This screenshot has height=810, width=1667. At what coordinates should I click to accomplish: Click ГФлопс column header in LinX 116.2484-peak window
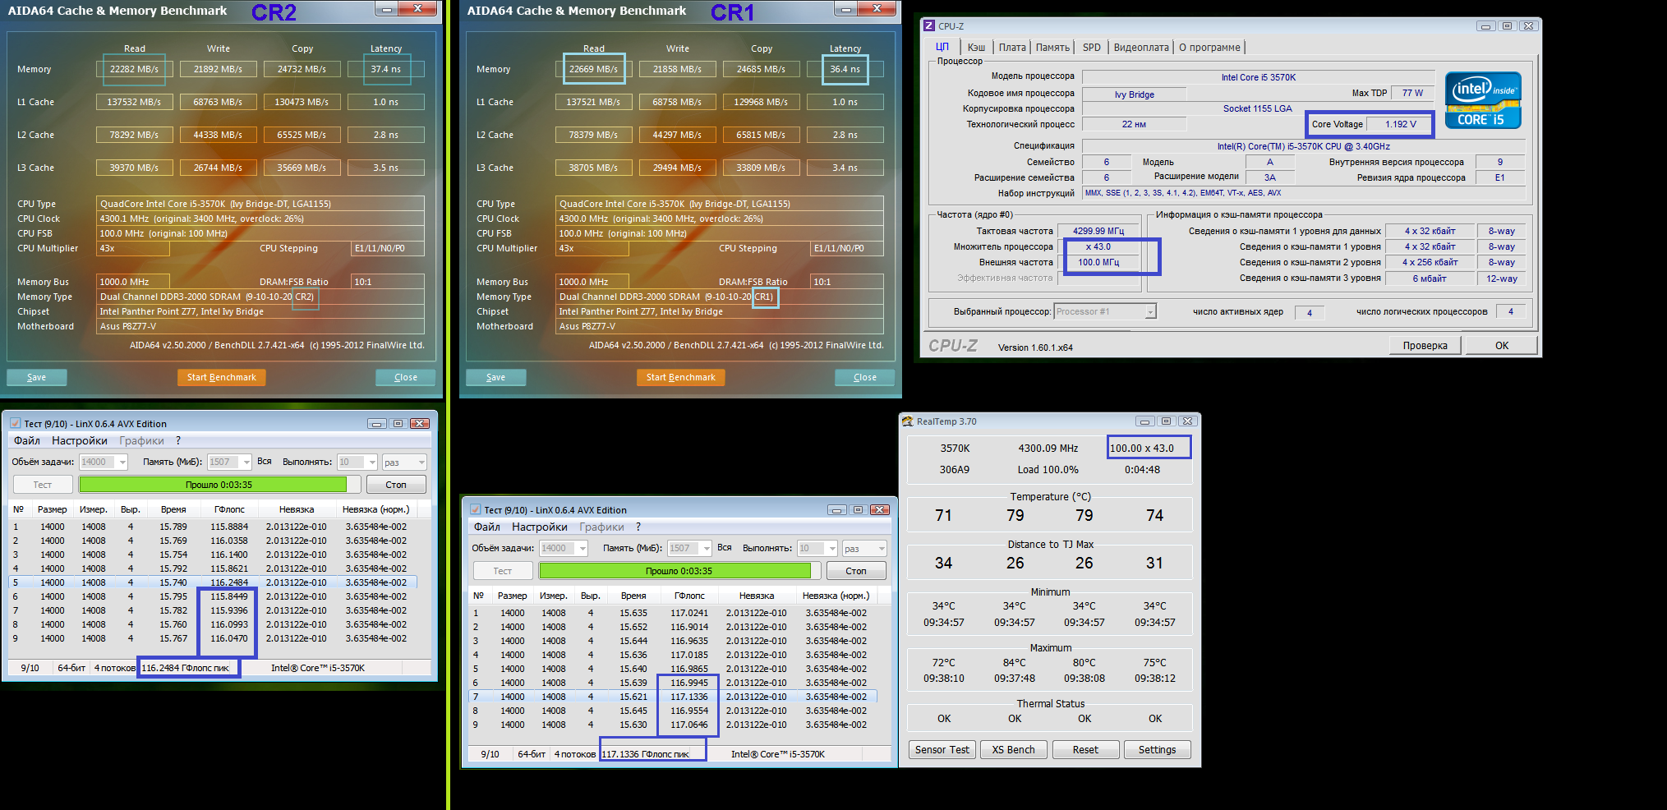tap(229, 509)
